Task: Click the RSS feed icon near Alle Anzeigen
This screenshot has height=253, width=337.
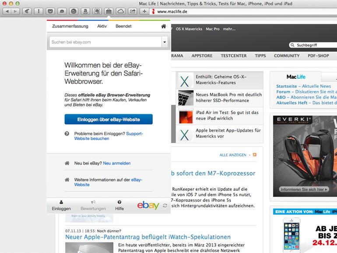Action: (255, 155)
